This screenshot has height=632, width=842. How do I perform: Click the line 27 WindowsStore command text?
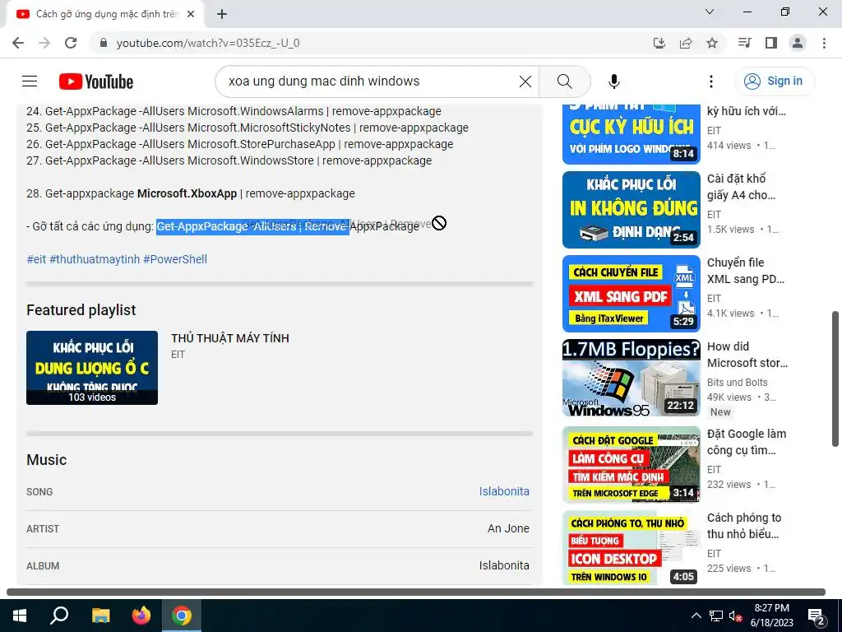pos(229,160)
